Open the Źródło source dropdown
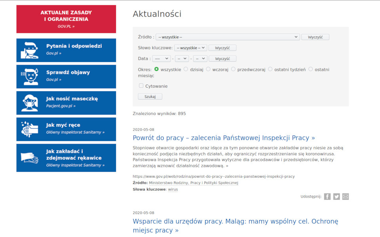Image resolution: width=380 pixels, height=237 pixels. click(228, 37)
